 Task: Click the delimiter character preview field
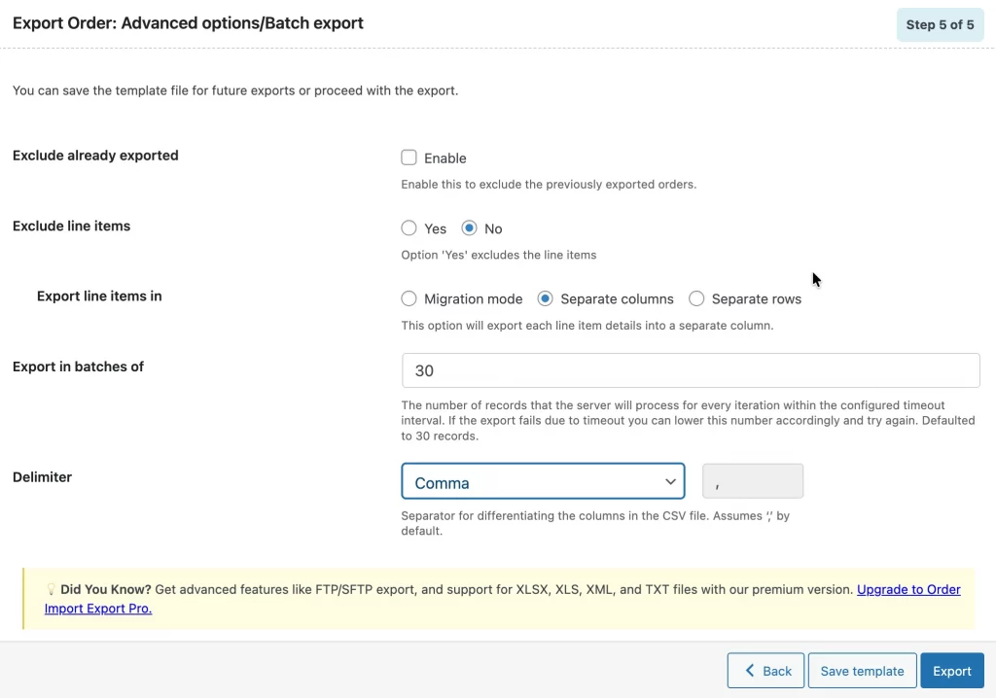(753, 482)
